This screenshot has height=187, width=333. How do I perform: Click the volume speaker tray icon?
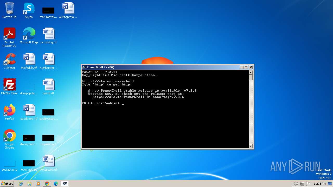[296, 184]
